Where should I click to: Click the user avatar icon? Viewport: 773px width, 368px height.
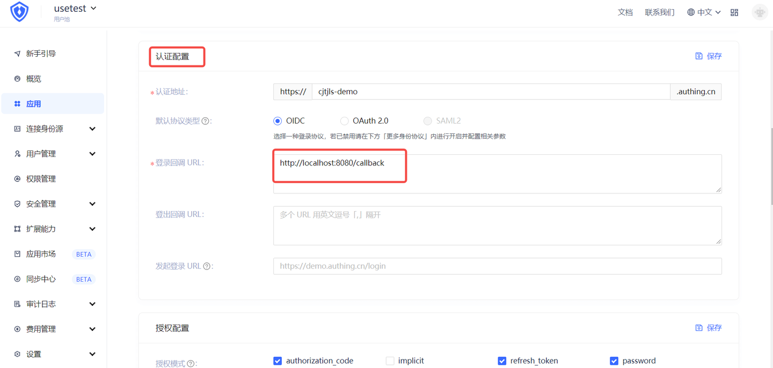(x=760, y=12)
